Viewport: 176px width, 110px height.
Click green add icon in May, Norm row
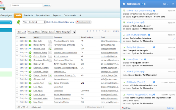pos(30,102)
